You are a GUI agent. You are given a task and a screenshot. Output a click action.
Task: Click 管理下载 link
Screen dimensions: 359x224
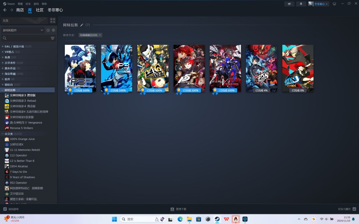[x=178, y=209]
